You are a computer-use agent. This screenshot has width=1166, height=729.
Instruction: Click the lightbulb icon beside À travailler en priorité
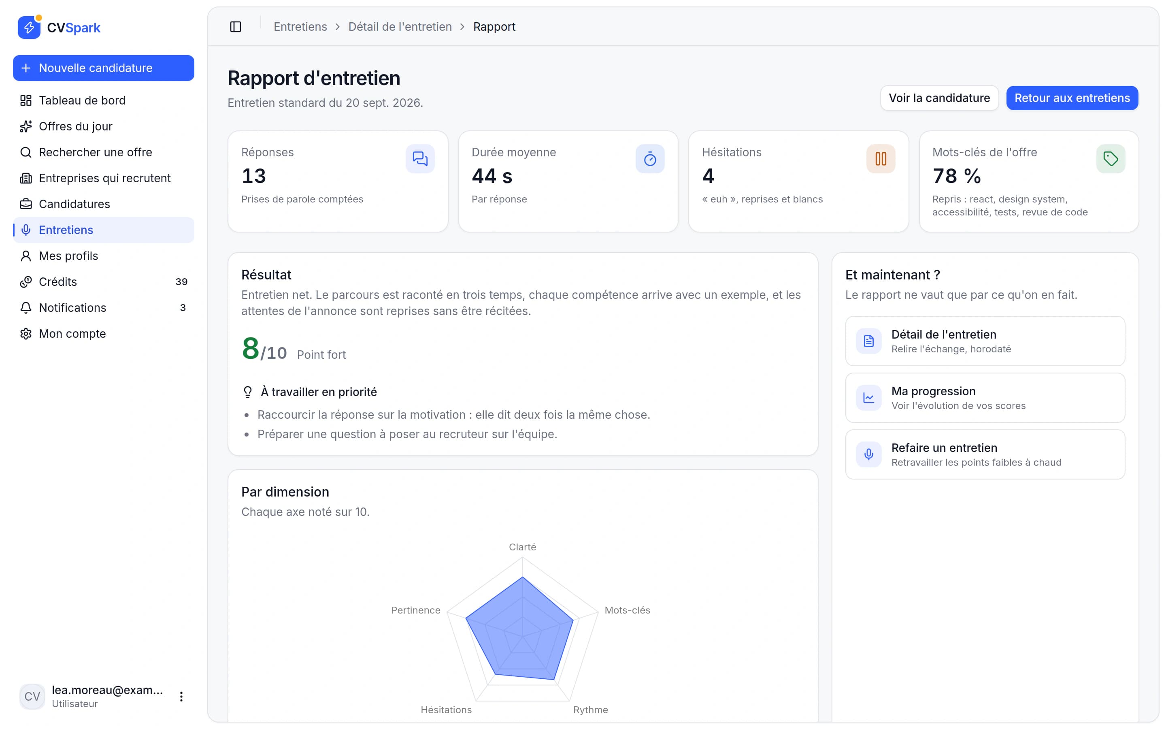click(x=248, y=392)
